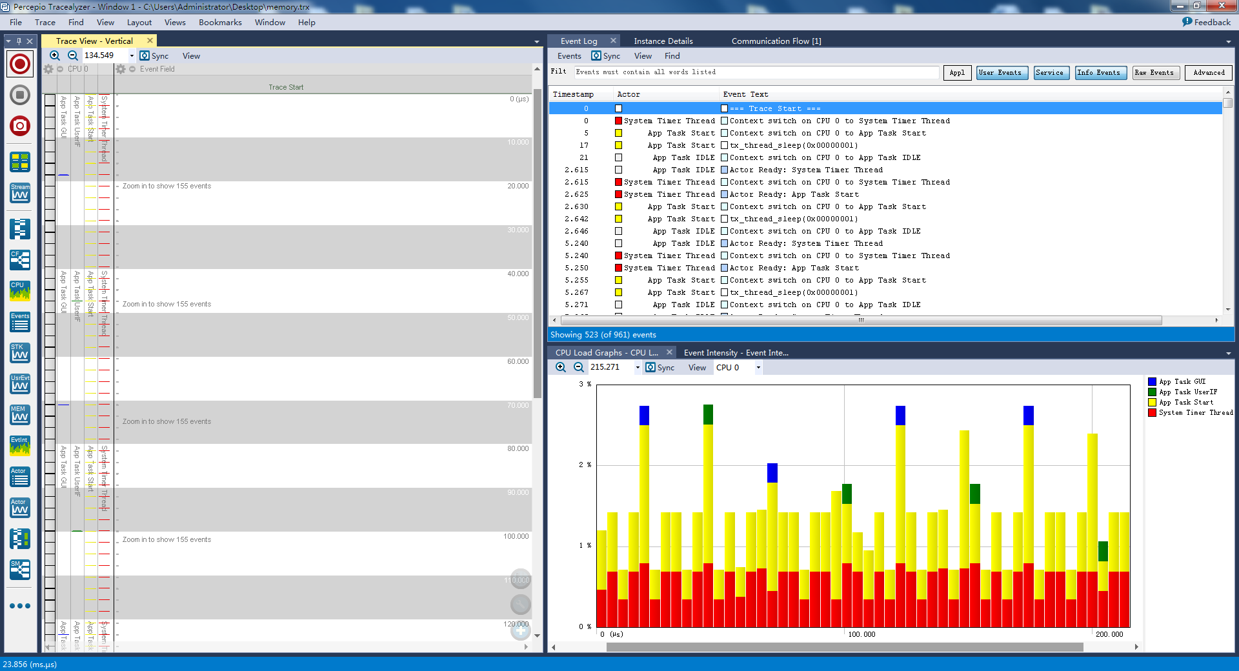Switch to Event Intensity tab
This screenshot has height=671, width=1239.
coord(736,353)
